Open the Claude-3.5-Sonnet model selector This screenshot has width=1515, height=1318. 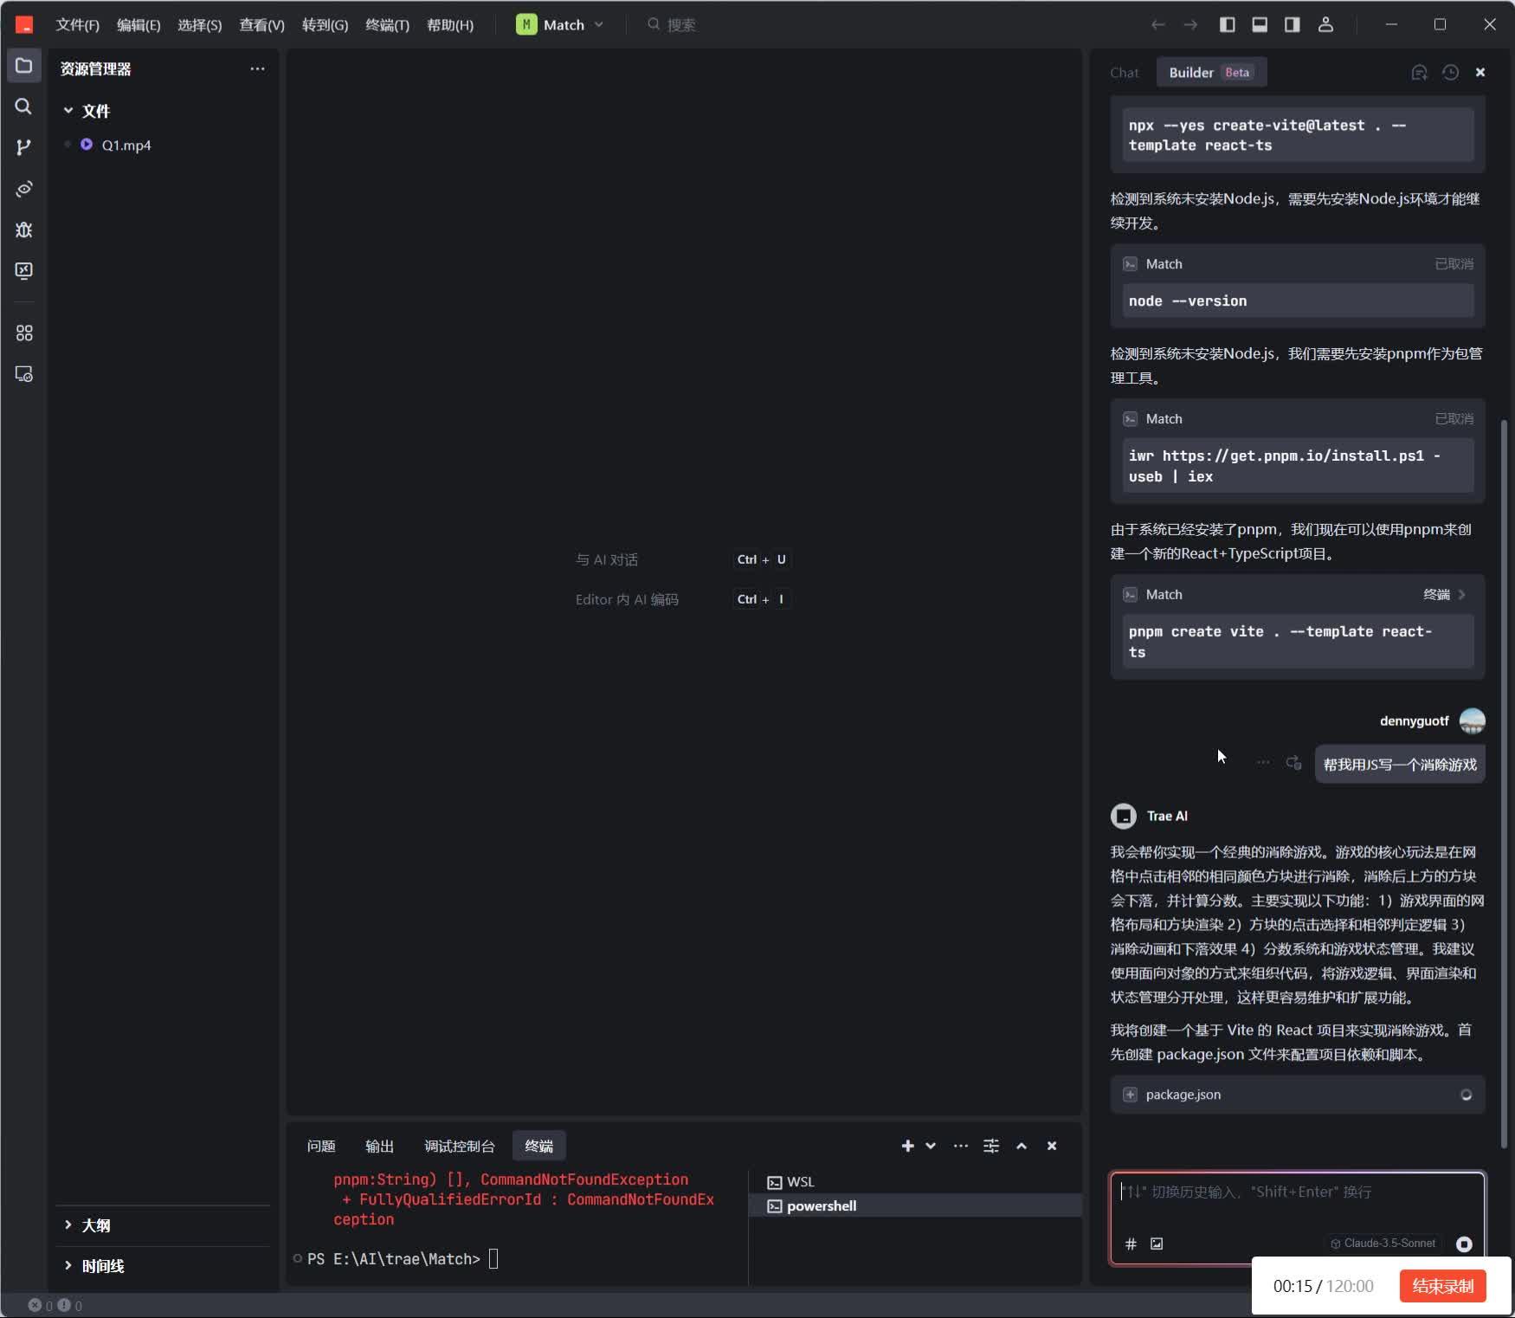(x=1381, y=1243)
